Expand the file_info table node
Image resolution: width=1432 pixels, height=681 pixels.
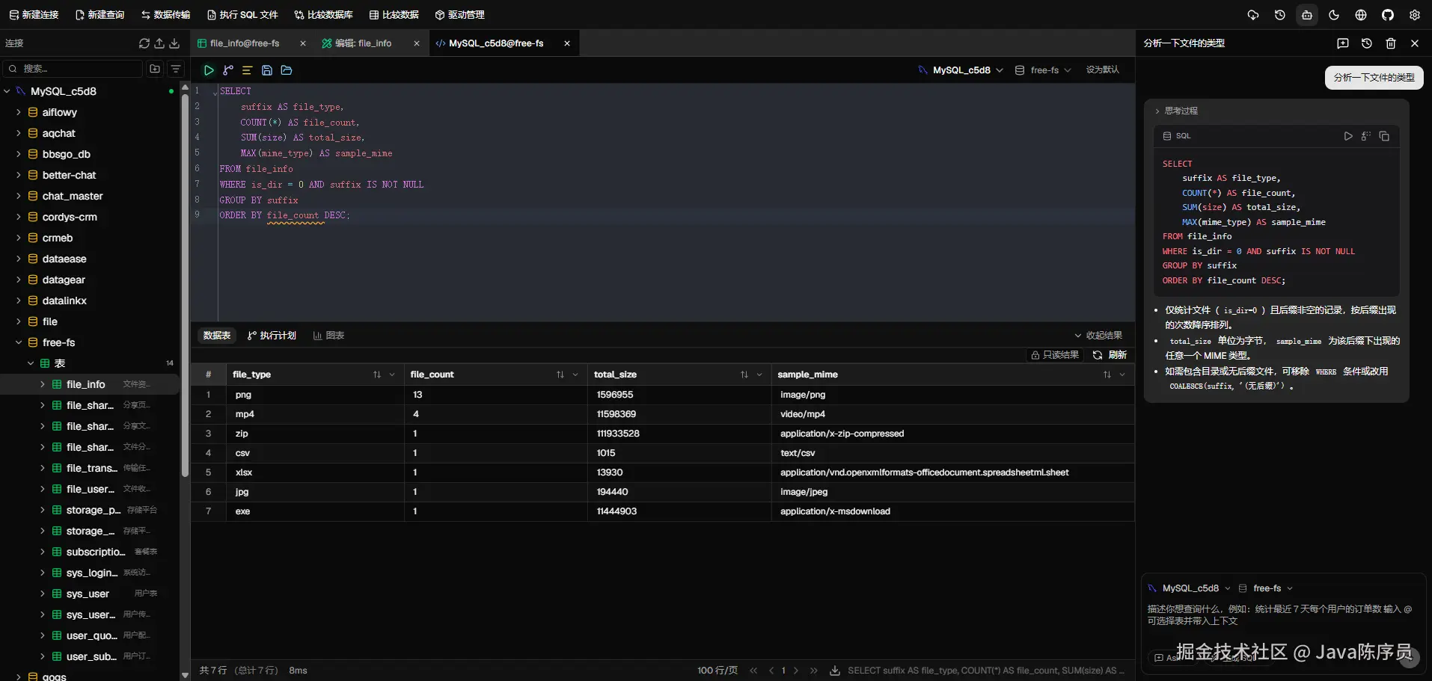tap(43, 384)
